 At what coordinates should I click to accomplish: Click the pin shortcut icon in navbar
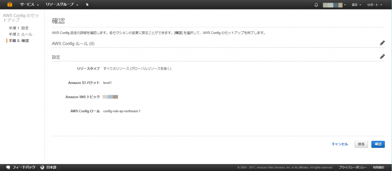87,4
